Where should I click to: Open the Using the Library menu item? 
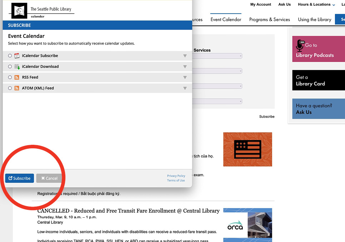click(314, 19)
